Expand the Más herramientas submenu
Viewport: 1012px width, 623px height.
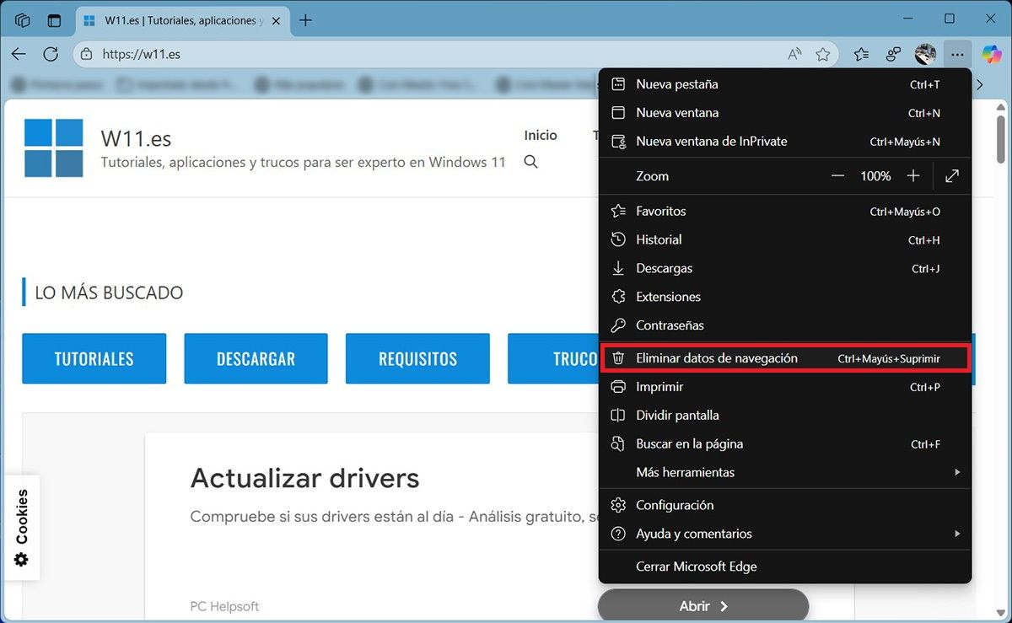pyautogui.click(x=785, y=472)
